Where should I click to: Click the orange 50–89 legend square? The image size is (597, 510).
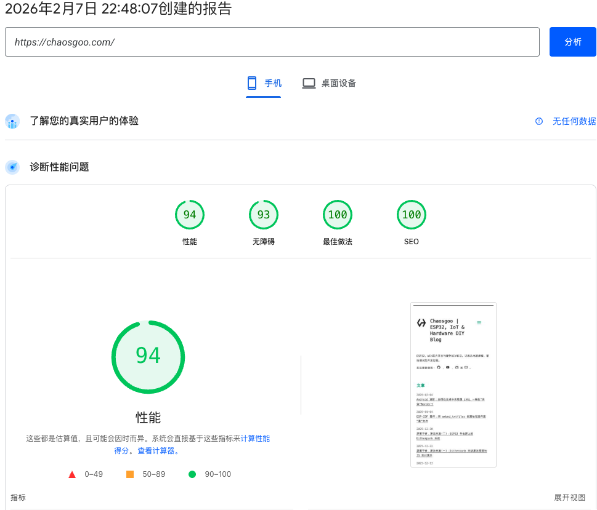[129, 474]
